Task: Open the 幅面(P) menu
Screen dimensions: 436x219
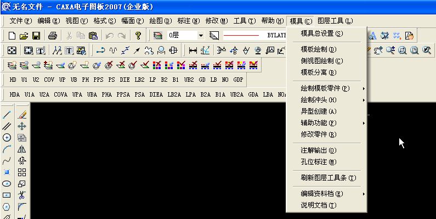Action: [133, 21]
